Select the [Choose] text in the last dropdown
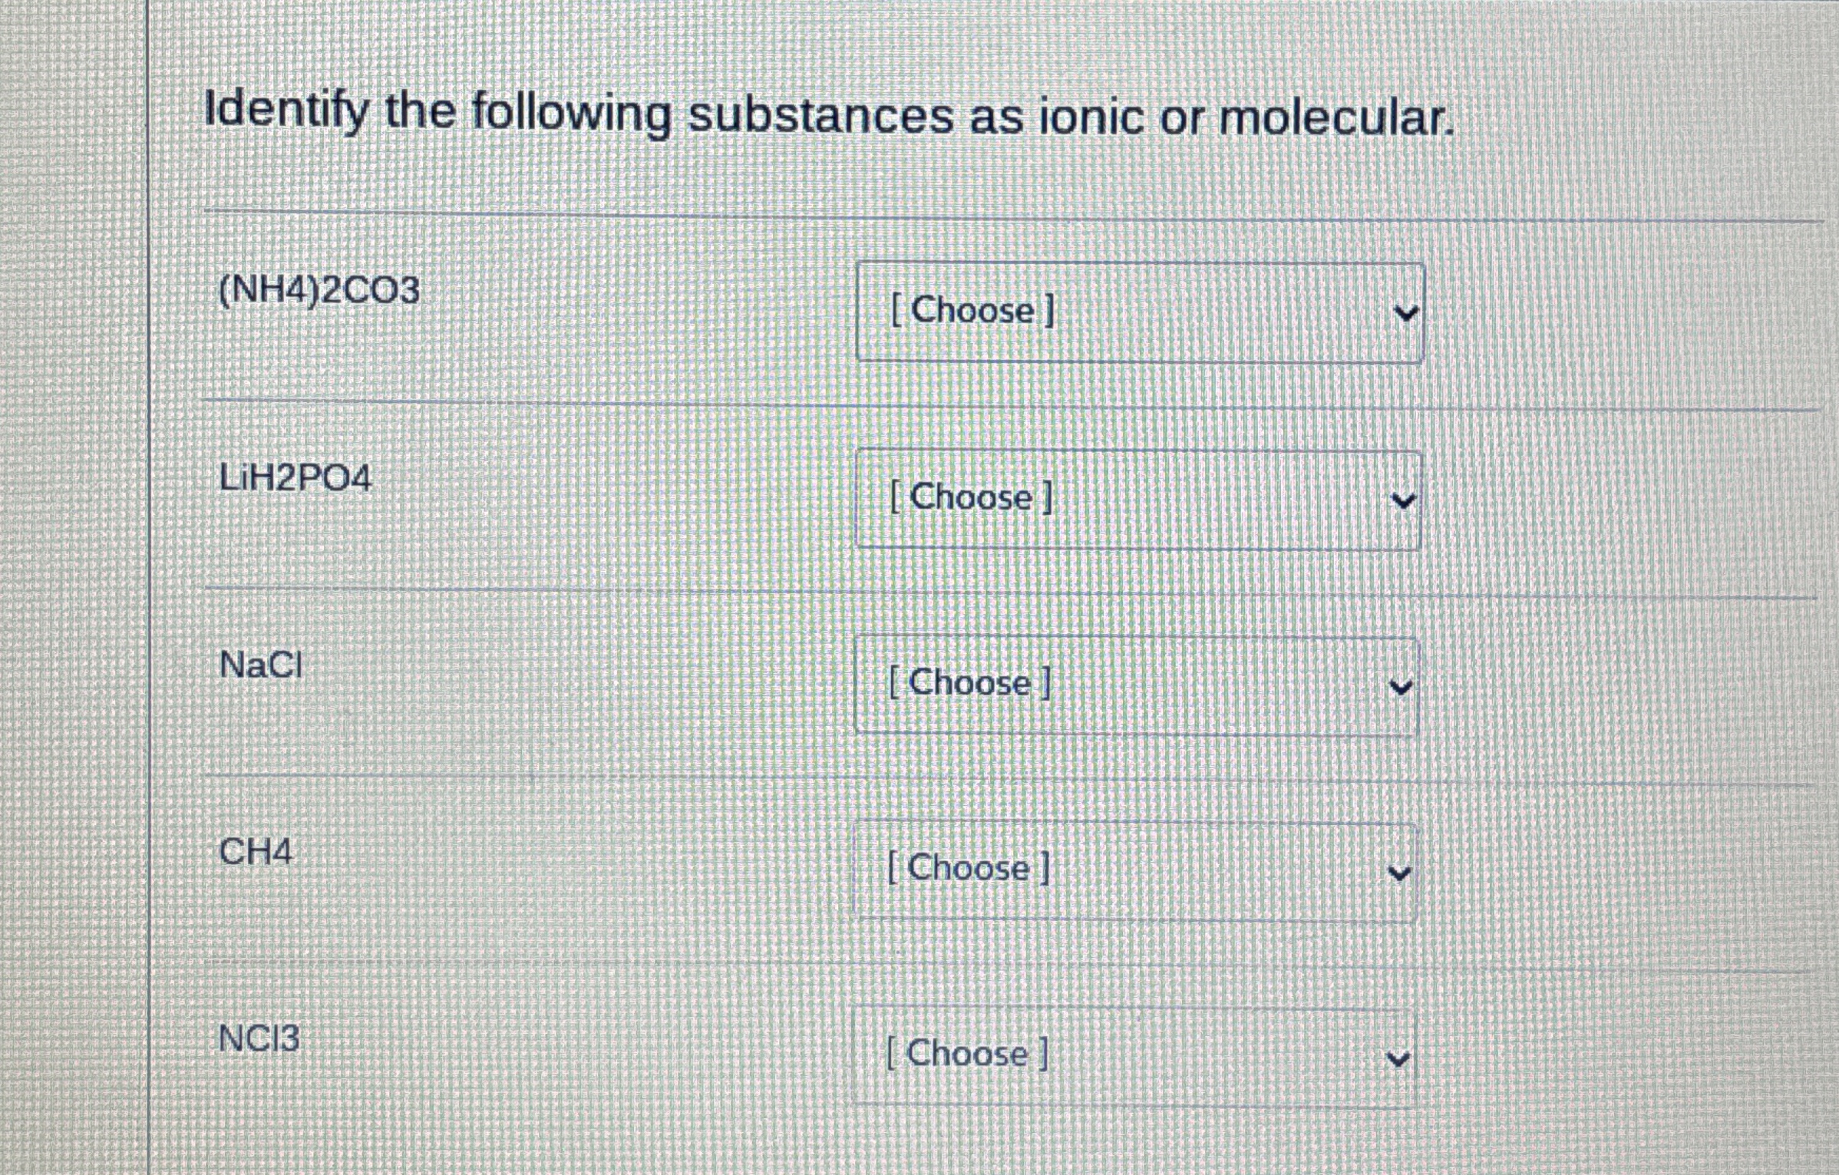This screenshot has height=1175, width=1839. click(966, 1054)
